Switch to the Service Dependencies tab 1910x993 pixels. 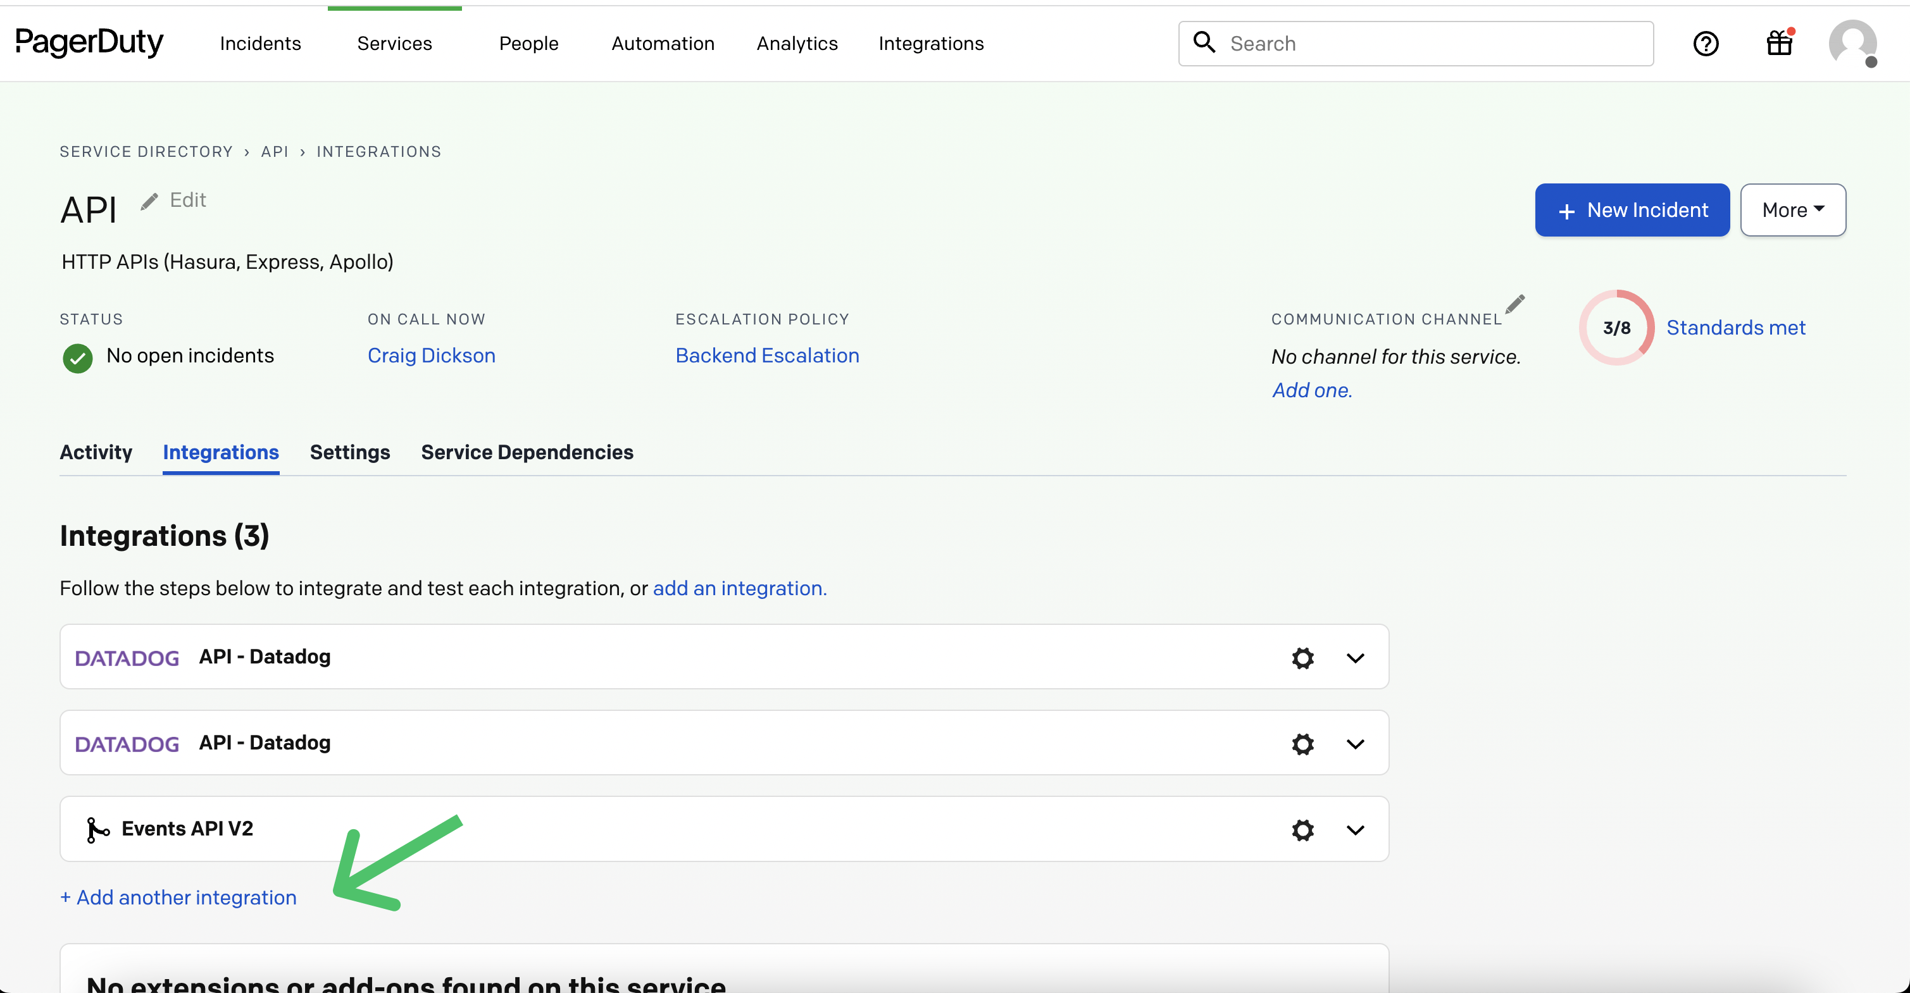[x=527, y=452]
